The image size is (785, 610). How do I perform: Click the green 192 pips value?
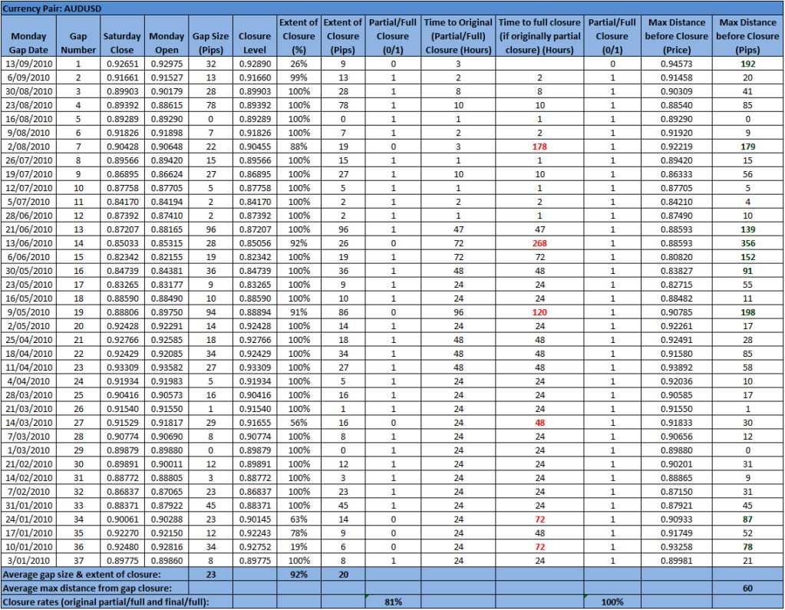[x=747, y=64]
